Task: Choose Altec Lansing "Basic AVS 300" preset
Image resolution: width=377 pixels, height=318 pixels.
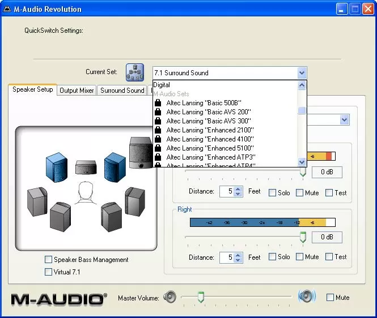Action: 225,121
